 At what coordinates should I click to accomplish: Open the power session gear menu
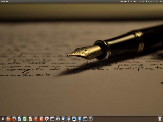tap(161, 2)
